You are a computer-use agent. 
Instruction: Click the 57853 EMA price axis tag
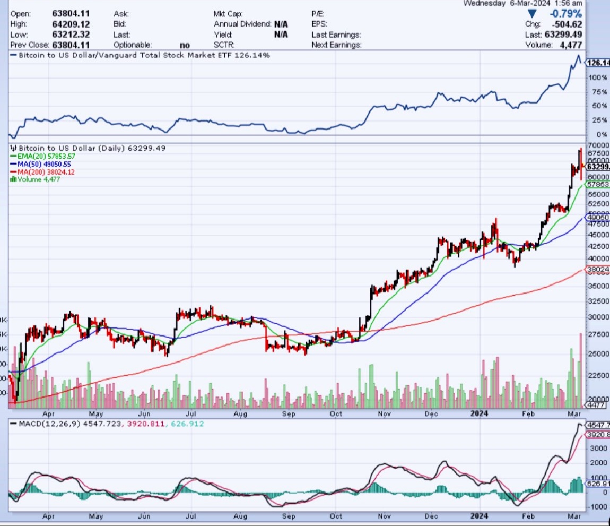pos(597,184)
